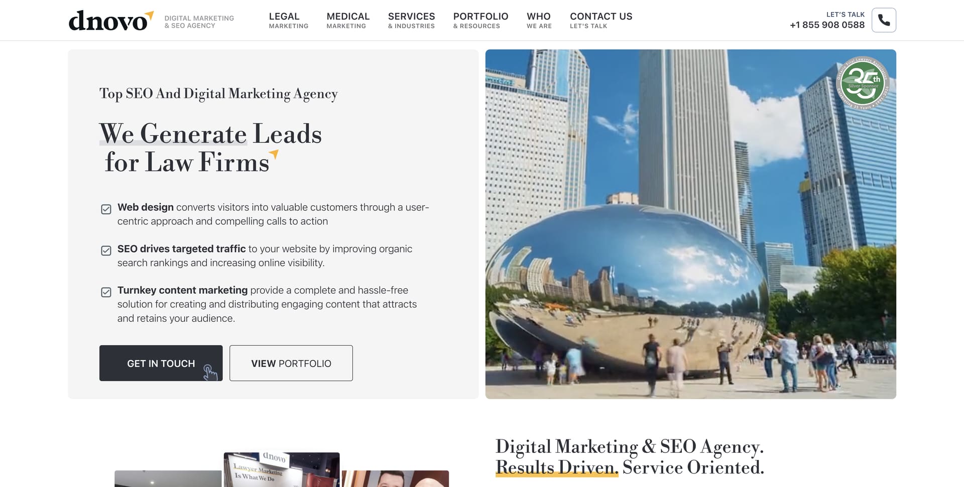Image resolution: width=964 pixels, height=487 pixels.
Task: Go to Contact Us Let's Talk
Action: pos(601,21)
